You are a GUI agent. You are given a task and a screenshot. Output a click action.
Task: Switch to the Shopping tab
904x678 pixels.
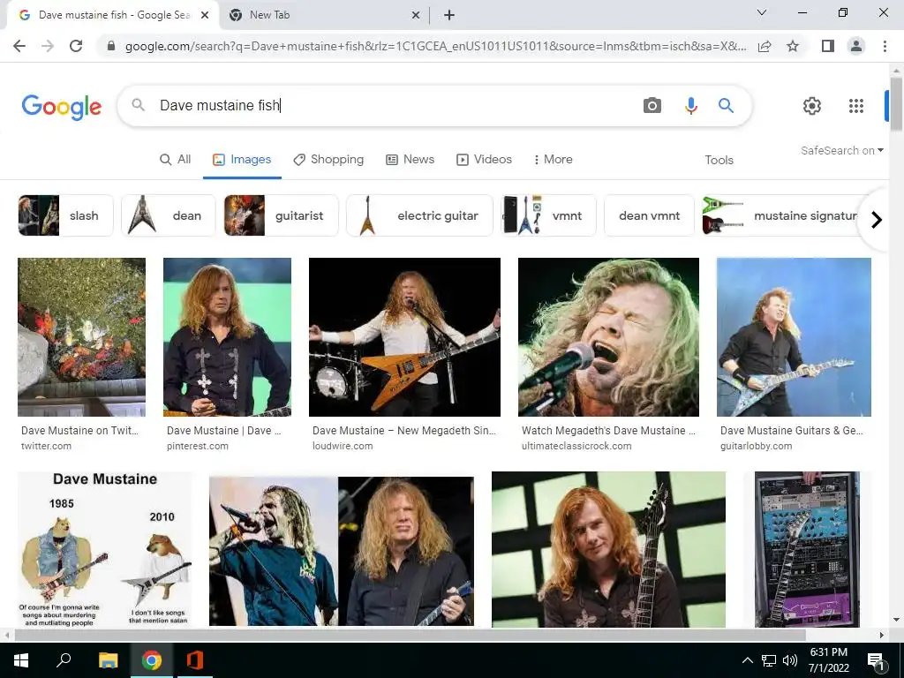(x=328, y=160)
